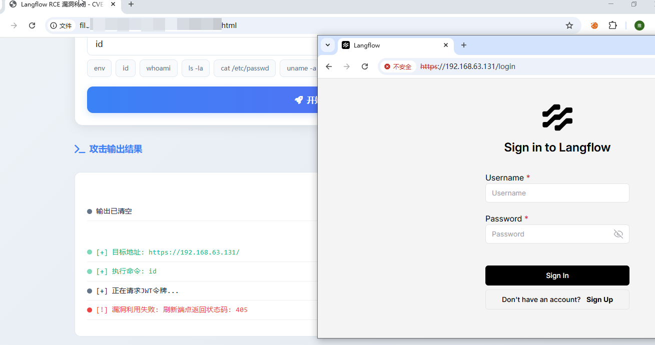Viewport: 655px width, 345px height.
Task: Click the 输出已清空 log line
Action: [202, 211]
